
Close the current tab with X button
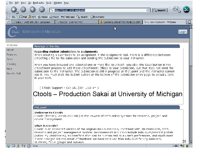[189, 22]
